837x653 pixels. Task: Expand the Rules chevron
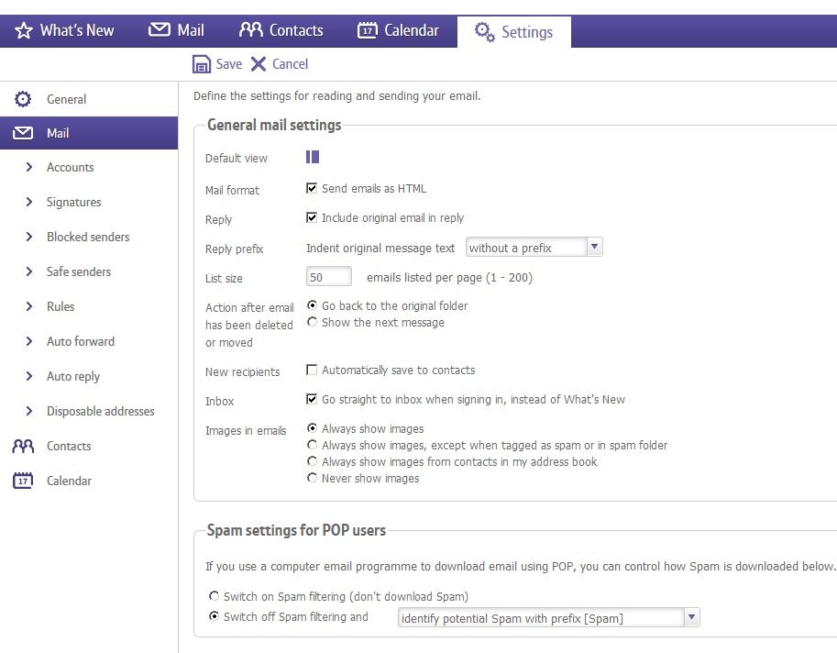pos(29,306)
